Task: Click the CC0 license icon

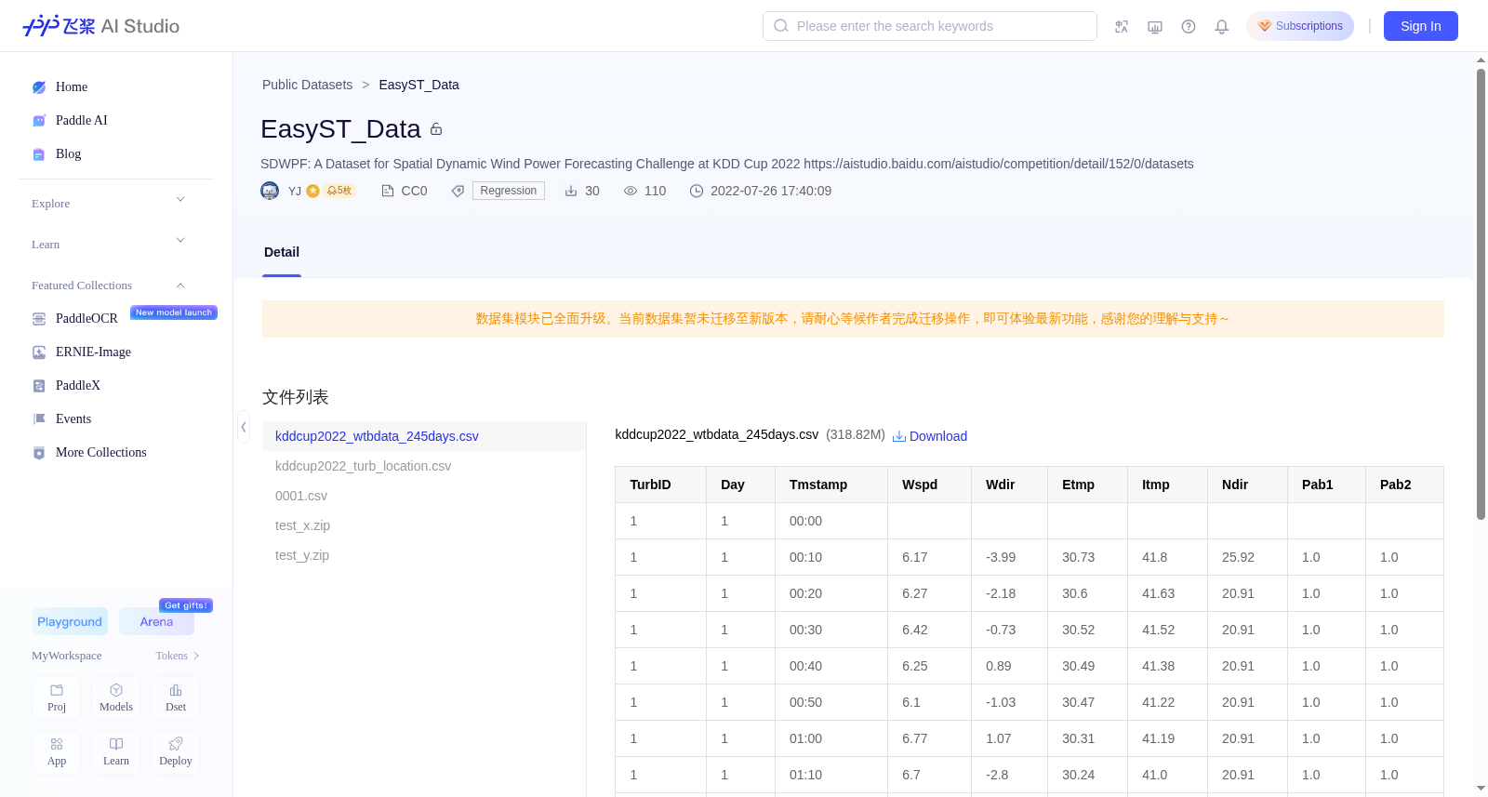Action: pos(388,191)
